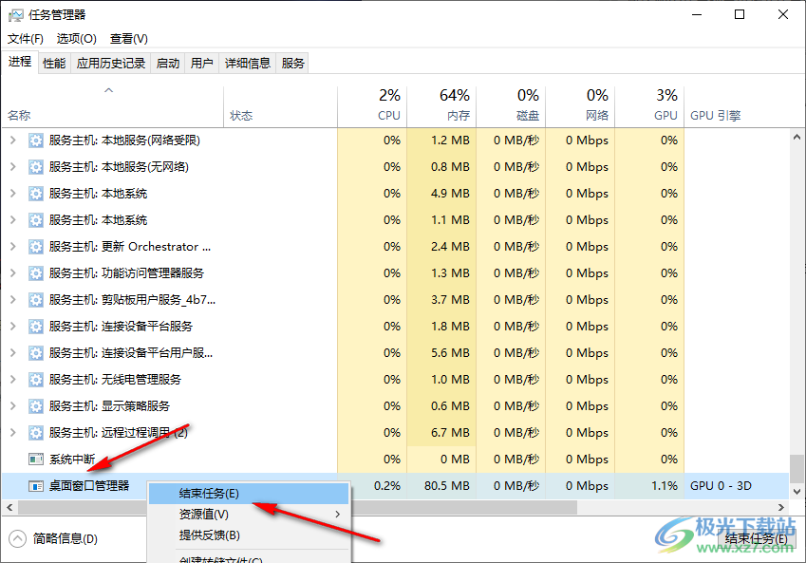Switch to the 详细信息 tab
The width and height of the screenshot is (806, 563).
pyautogui.click(x=247, y=64)
